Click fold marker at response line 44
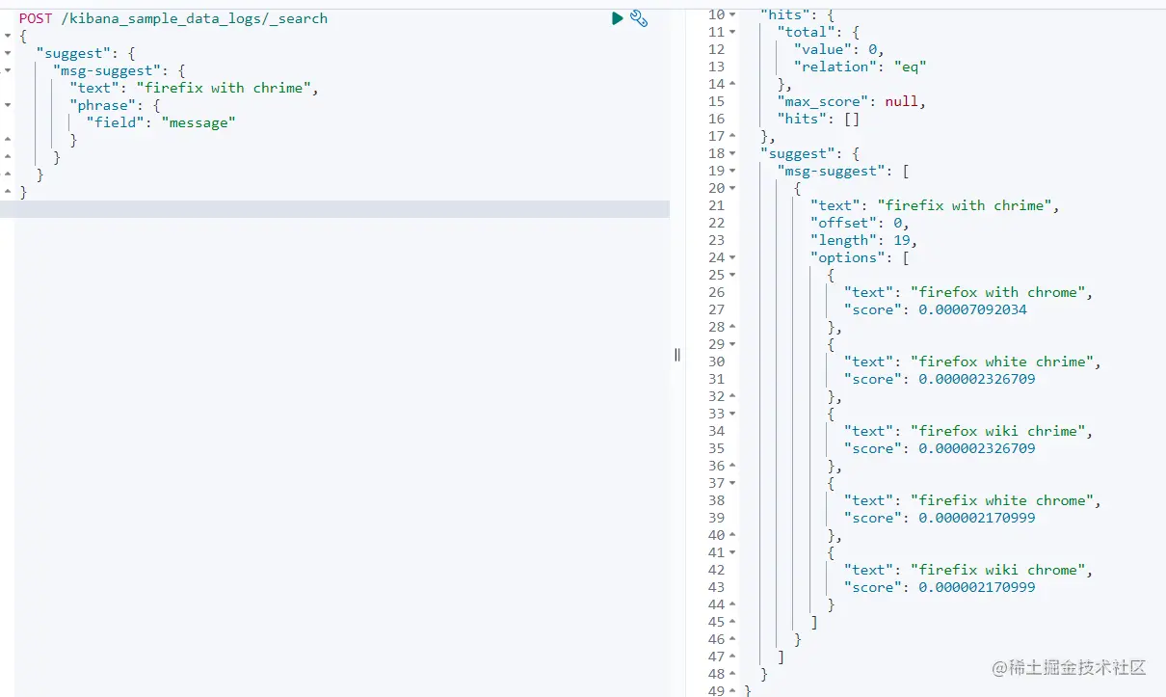 tap(733, 604)
